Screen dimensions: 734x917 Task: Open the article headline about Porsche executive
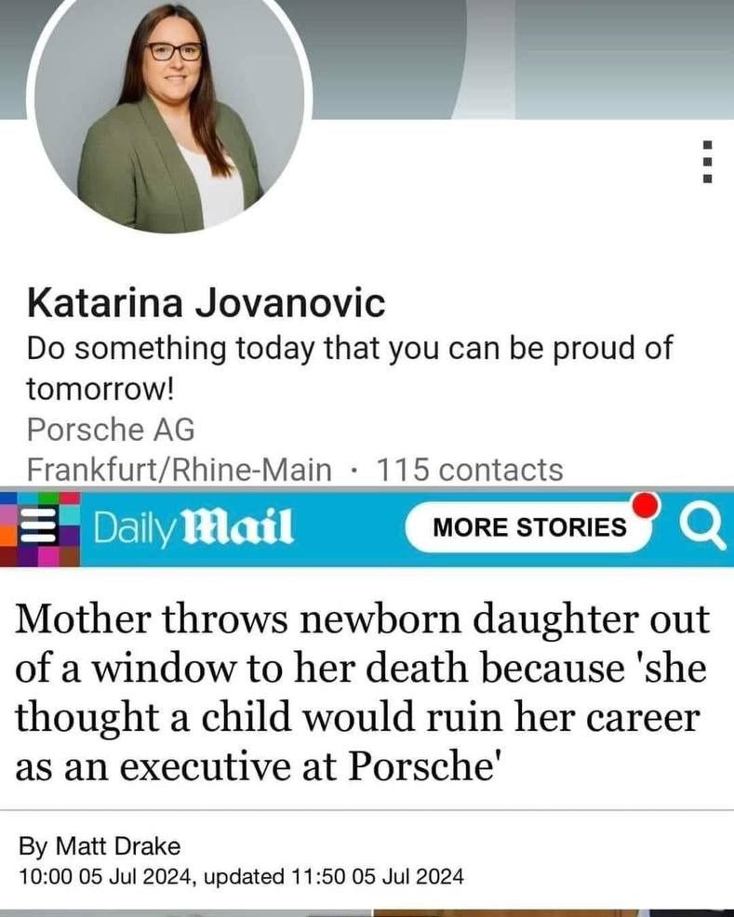tap(363, 693)
